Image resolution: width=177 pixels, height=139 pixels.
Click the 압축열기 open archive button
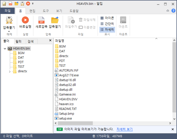(x=55, y=22)
